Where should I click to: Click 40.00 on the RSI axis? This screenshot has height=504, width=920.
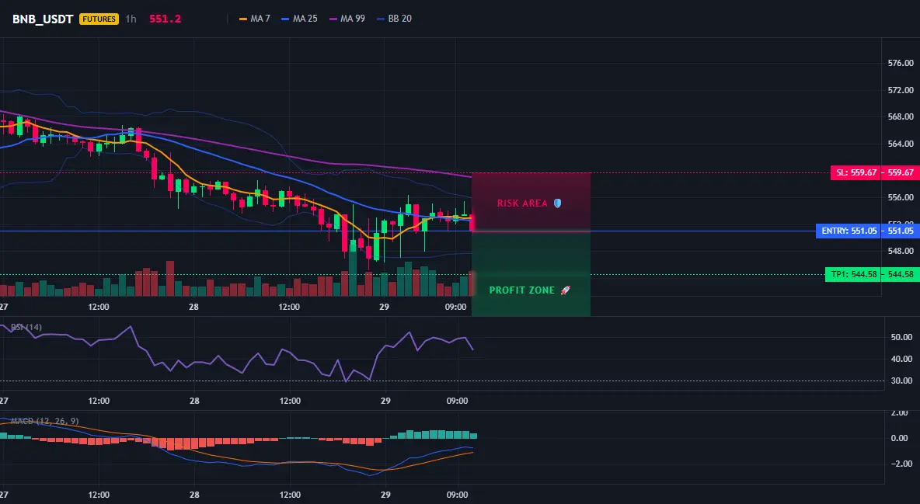click(901, 359)
